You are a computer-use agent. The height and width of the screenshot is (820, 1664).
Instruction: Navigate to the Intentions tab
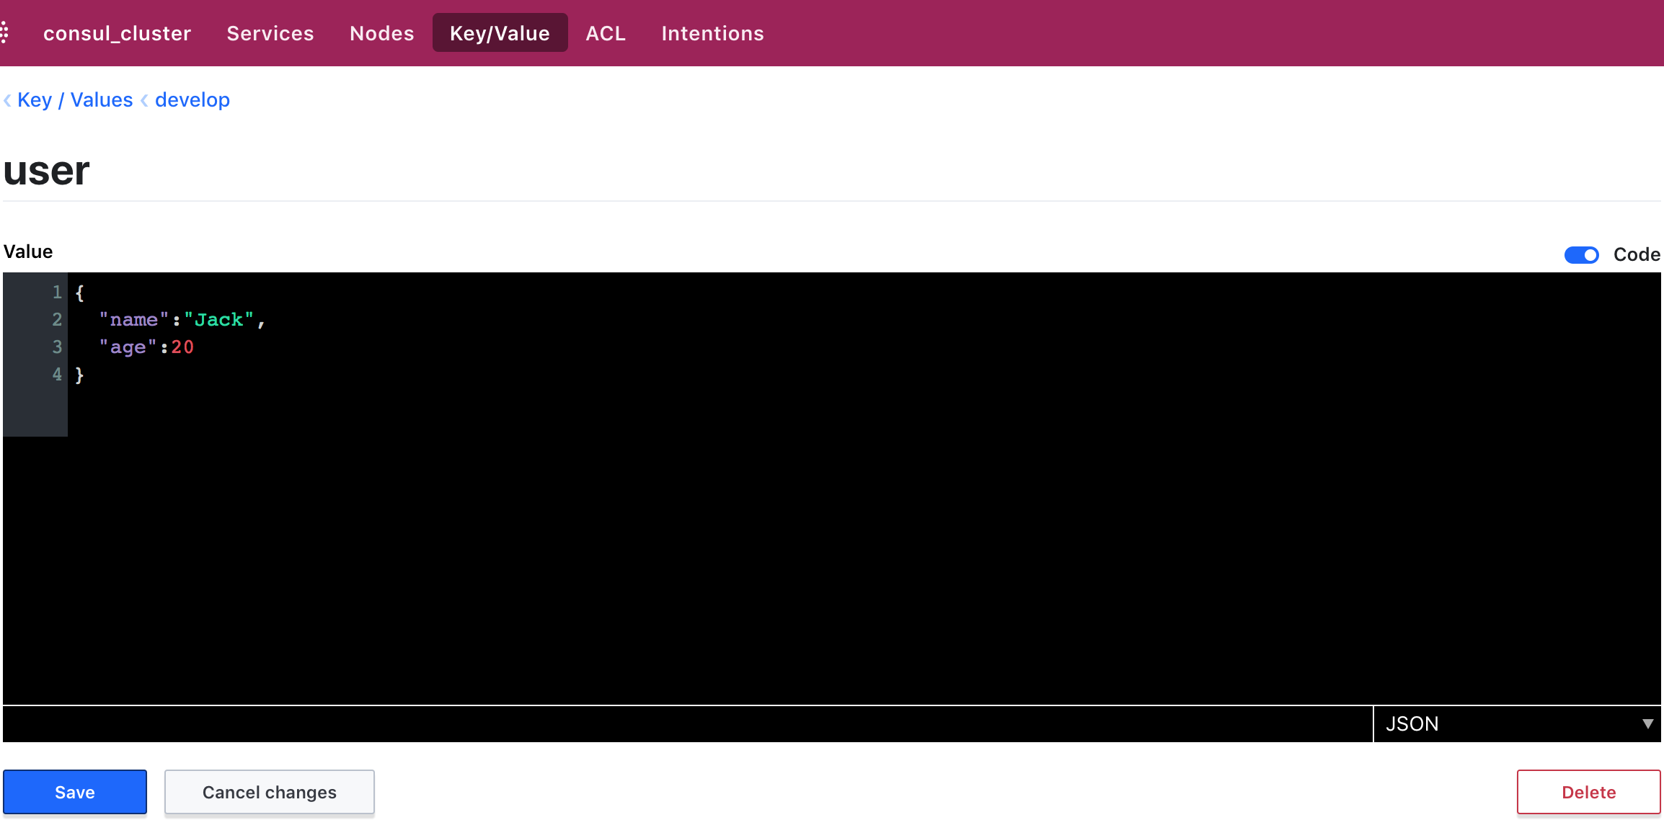(x=712, y=33)
